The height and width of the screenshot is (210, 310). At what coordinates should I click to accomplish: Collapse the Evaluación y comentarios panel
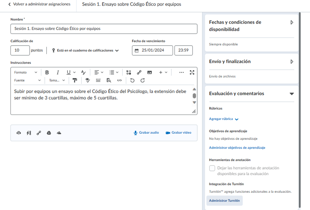(291, 94)
